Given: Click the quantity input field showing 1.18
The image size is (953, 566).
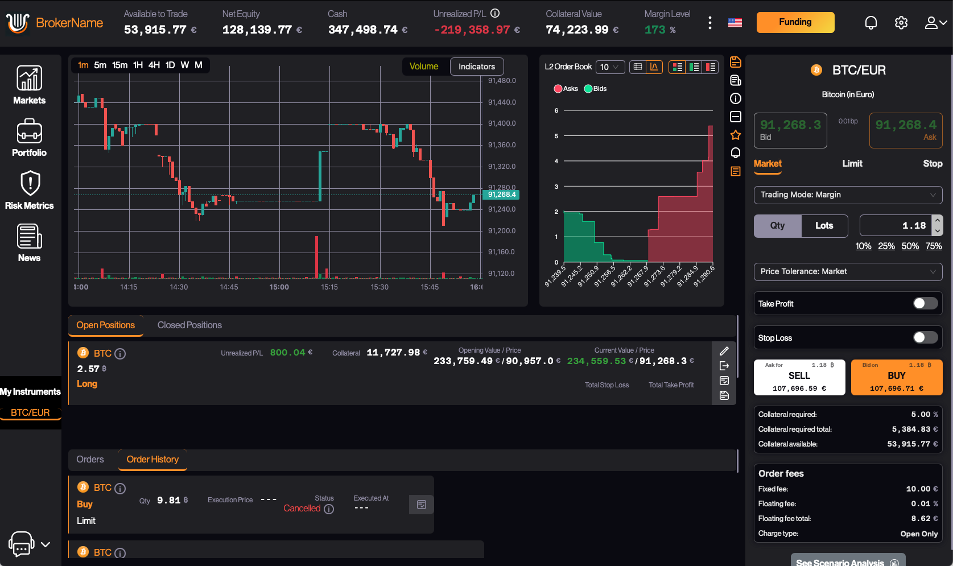Looking at the screenshot, I should click(x=896, y=226).
